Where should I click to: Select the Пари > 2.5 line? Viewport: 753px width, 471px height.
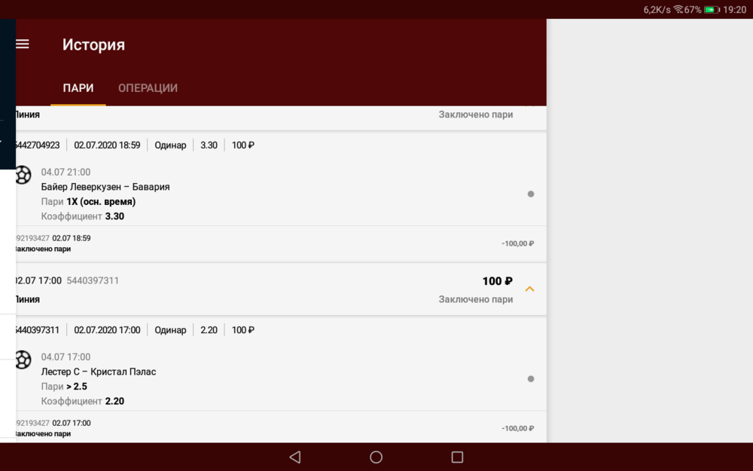(x=64, y=387)
